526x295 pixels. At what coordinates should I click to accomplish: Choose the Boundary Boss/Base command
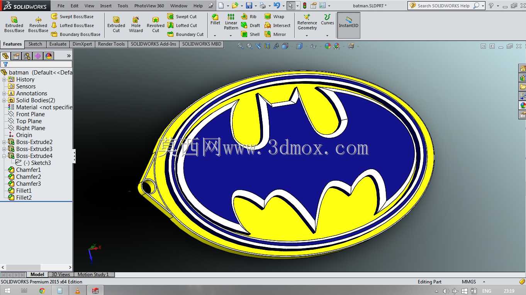coord(76,34)
